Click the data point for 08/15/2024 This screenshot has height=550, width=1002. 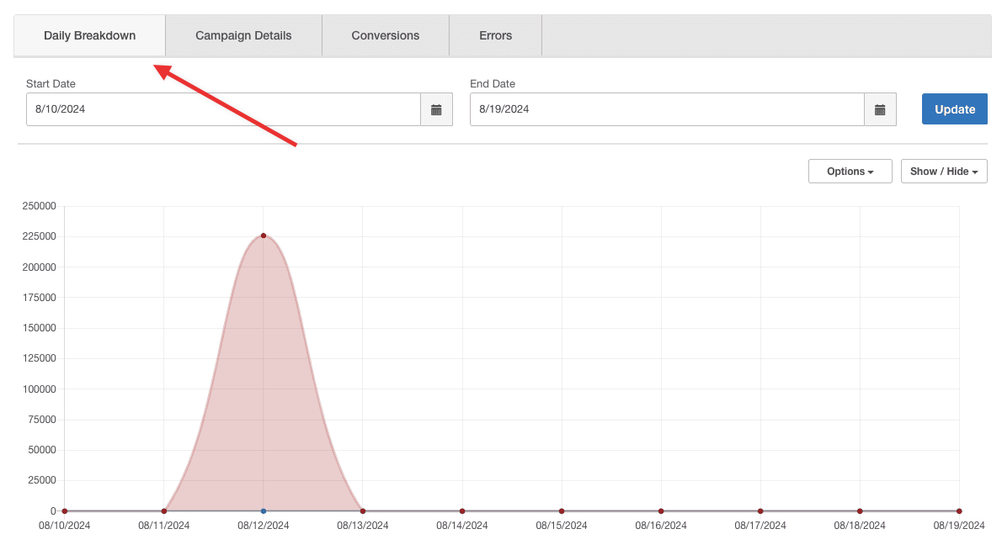(x=562, y=510)
